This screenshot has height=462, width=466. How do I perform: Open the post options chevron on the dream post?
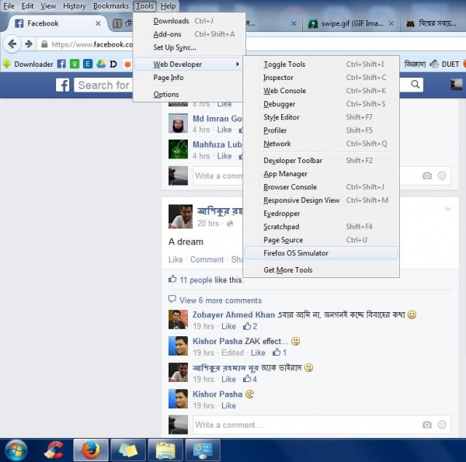click(448, 209)
